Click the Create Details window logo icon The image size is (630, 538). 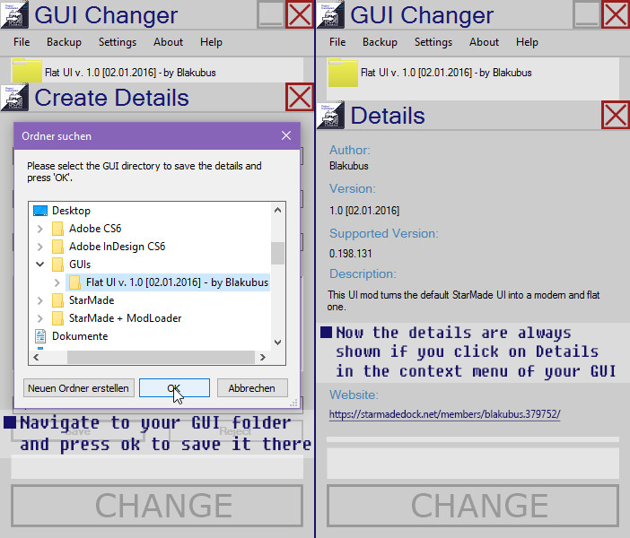click(14, 97)
